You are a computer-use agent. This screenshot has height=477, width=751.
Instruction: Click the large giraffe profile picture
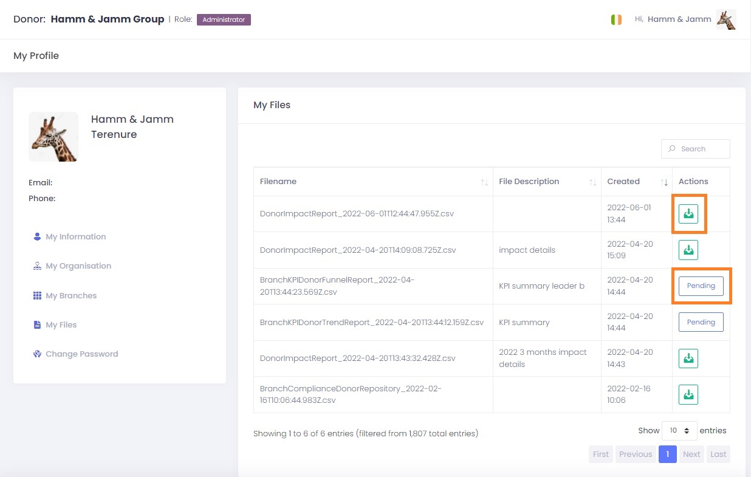(53, 137)
